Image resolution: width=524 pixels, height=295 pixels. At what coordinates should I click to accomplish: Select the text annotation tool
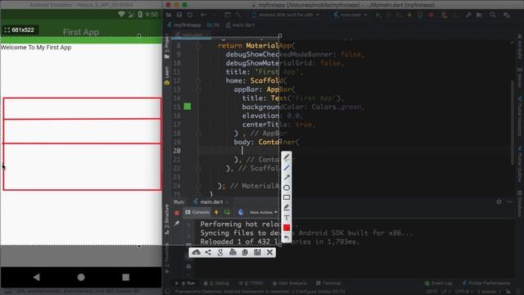click(x=287, y=217)
